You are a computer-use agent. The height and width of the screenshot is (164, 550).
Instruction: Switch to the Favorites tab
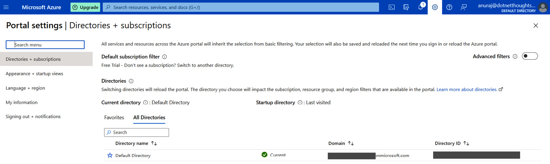[x=114, y=118]
